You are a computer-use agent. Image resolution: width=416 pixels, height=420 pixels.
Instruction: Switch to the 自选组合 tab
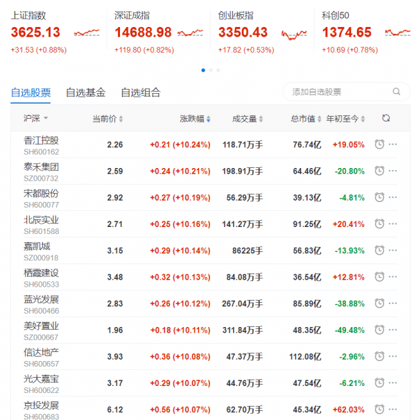[x=140, y=92]
